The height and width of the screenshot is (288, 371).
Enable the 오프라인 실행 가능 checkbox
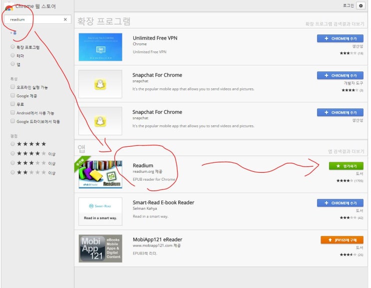pyautogui.click(x=12, y=87)
